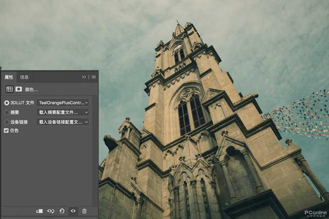The width and height of the screenshot is (329, 219).
Task: Click the layer mask icon in Properties
Action: (19, 89)
